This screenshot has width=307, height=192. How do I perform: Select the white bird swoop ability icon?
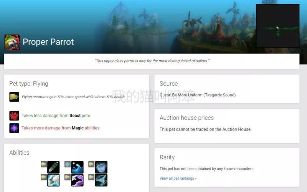[53, 180]
